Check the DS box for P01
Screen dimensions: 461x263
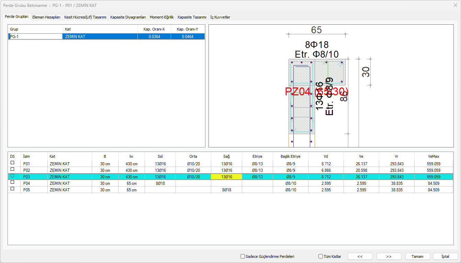12,163
